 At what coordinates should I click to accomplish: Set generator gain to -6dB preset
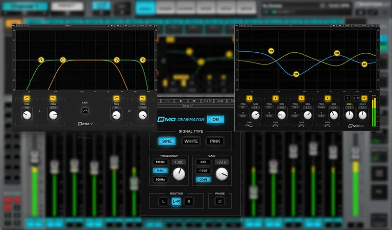click(x=203, y=162)
